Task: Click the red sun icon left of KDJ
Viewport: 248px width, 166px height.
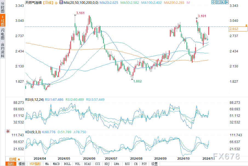Action: click(x=8, y=132)
